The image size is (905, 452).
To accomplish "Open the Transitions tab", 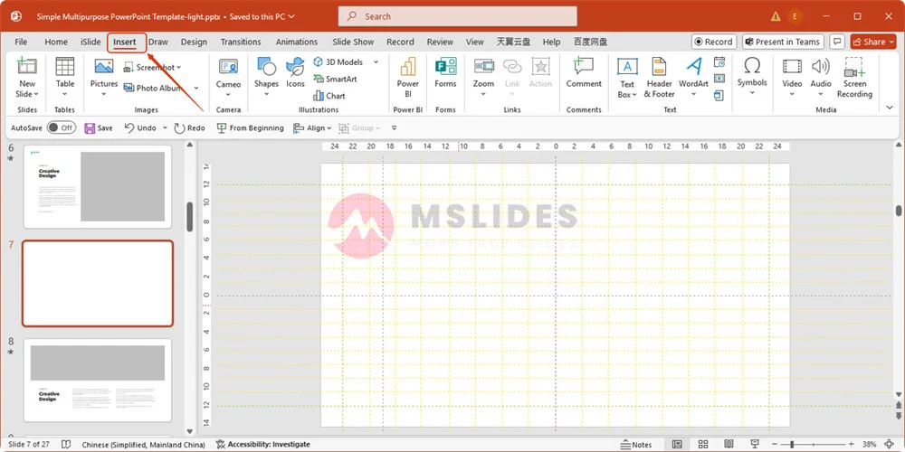I will [x=241, y=42].
